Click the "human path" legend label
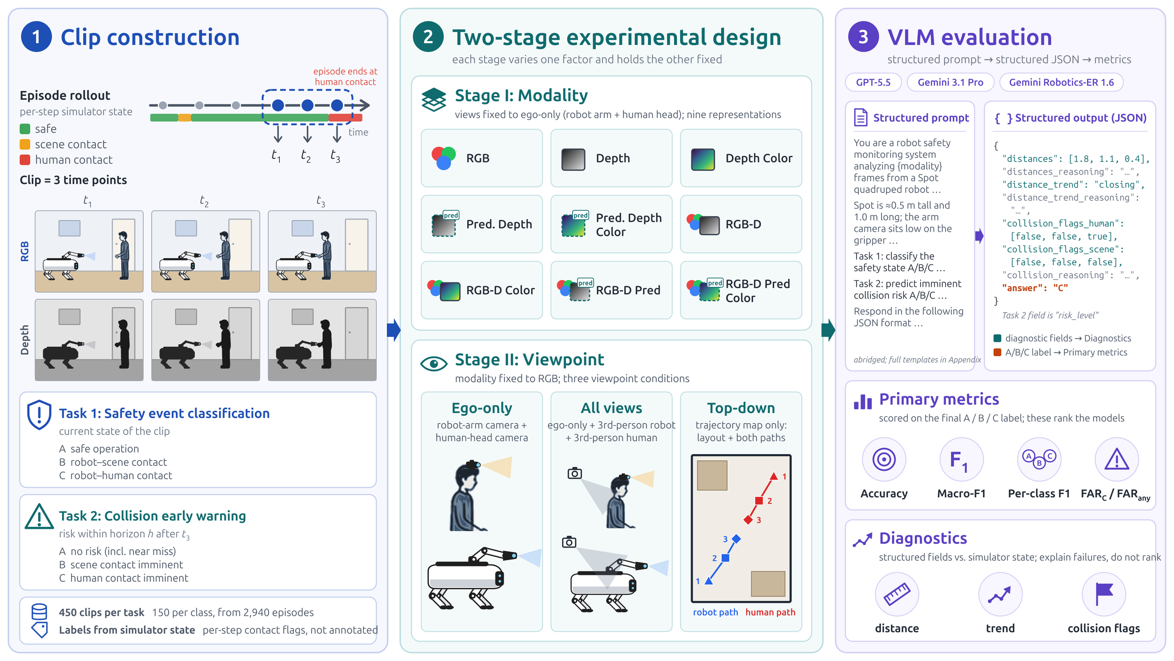1174x661 pixels. tap(770, 612)
